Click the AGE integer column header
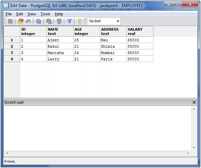 (x=87, y=31)
